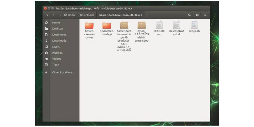Open Other Locations in the sidebar
The image size is (254, 127).
[x=62, y=72]
